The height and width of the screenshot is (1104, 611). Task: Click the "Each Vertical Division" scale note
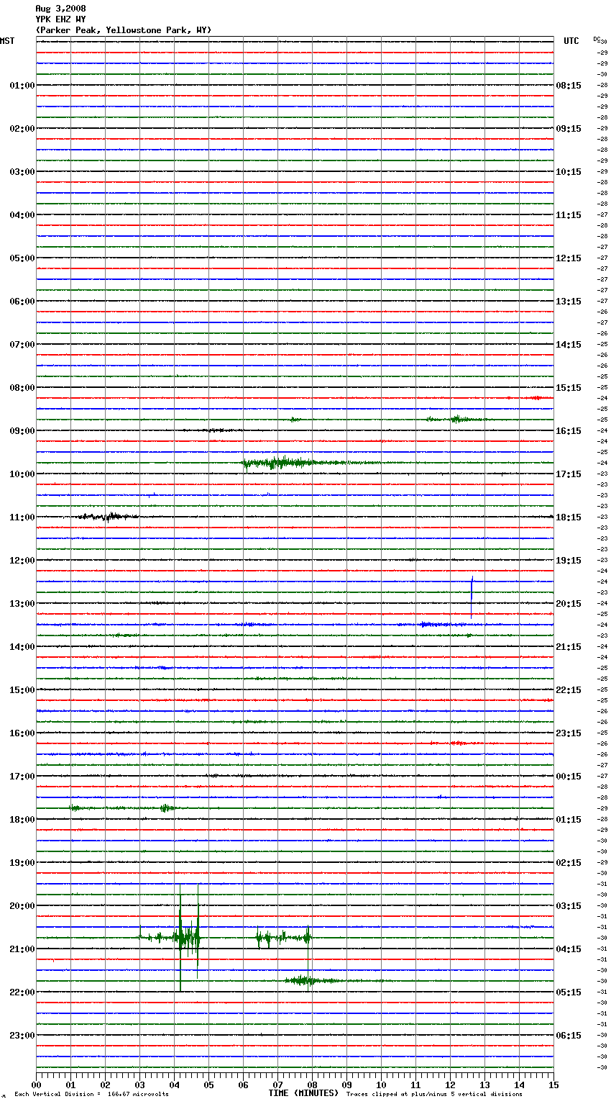pos(92,1094)
